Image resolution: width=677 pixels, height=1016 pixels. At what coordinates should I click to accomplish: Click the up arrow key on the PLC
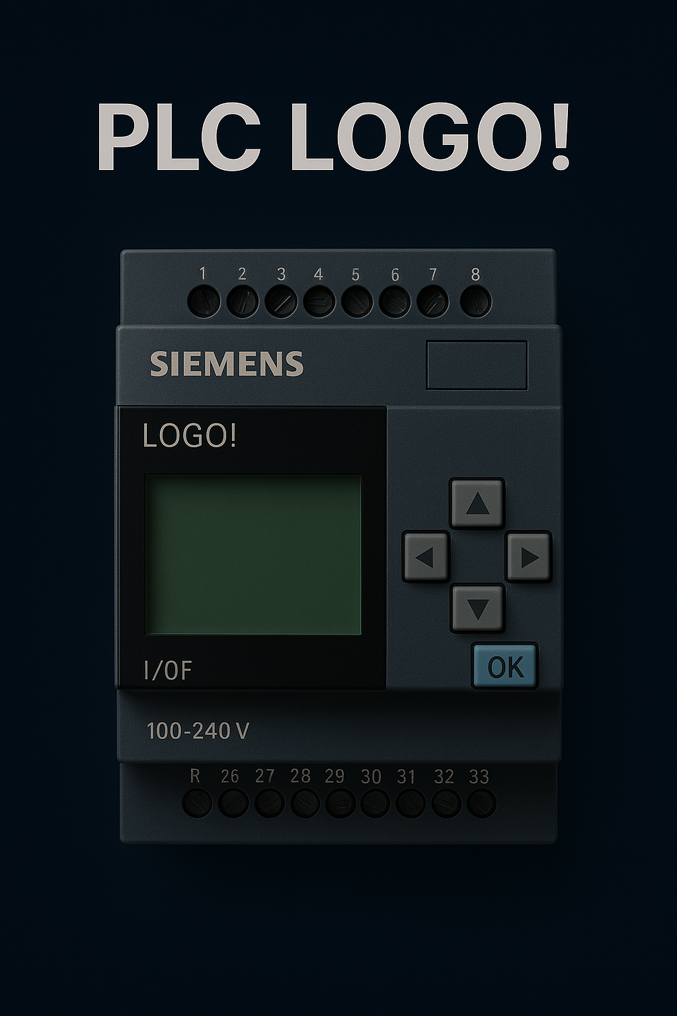[x=477, y=503]
